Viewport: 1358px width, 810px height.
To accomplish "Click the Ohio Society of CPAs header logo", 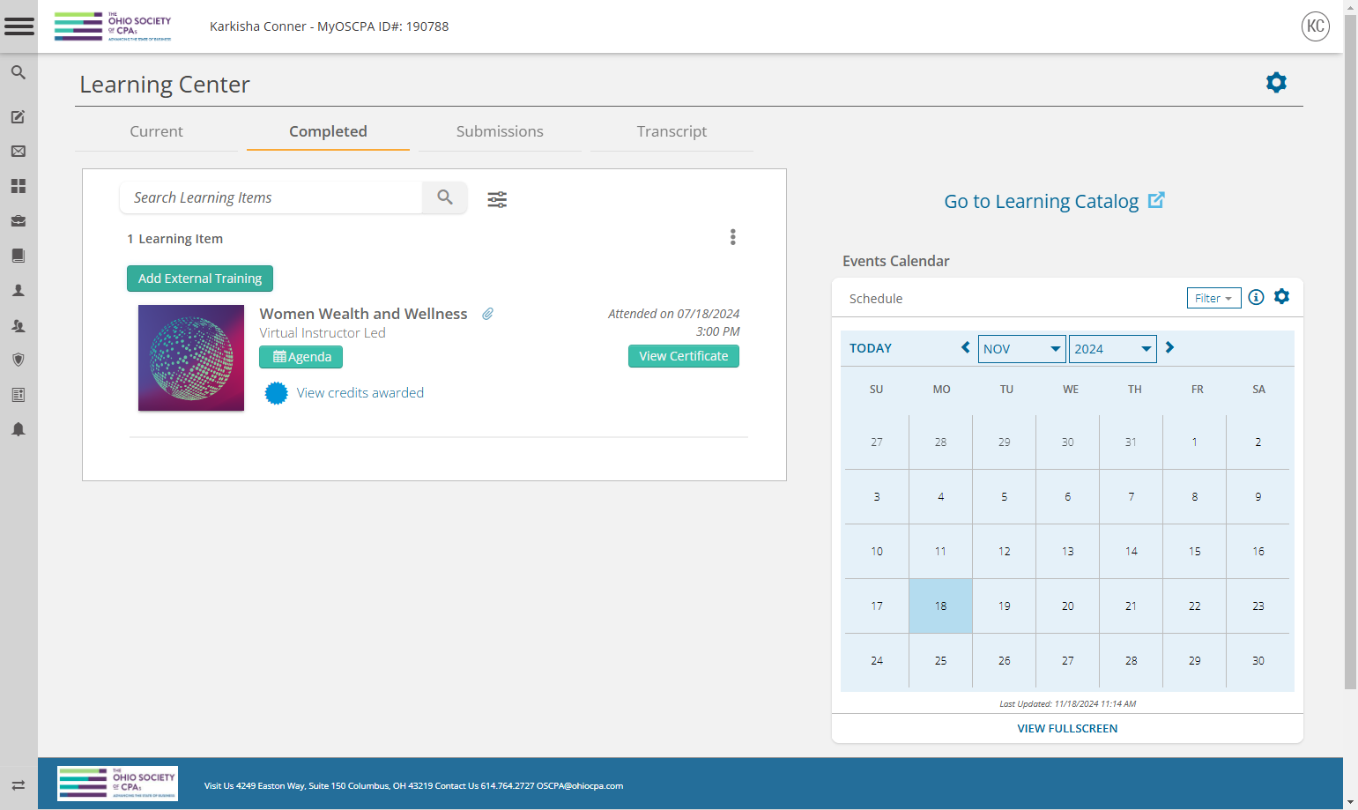I will point(113,26).
